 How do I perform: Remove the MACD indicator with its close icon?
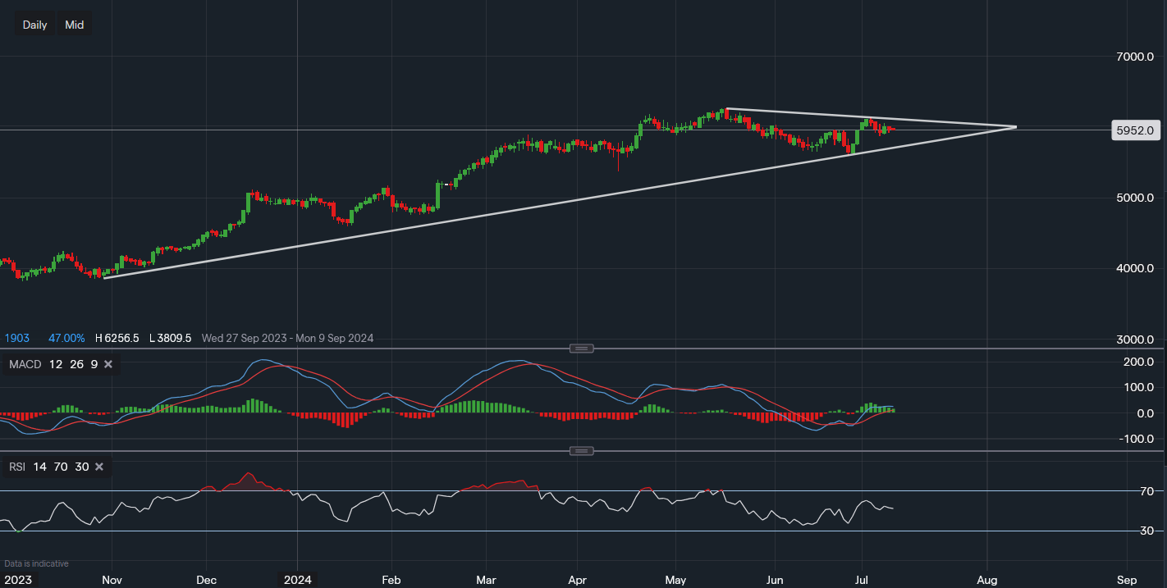(108, 364)
